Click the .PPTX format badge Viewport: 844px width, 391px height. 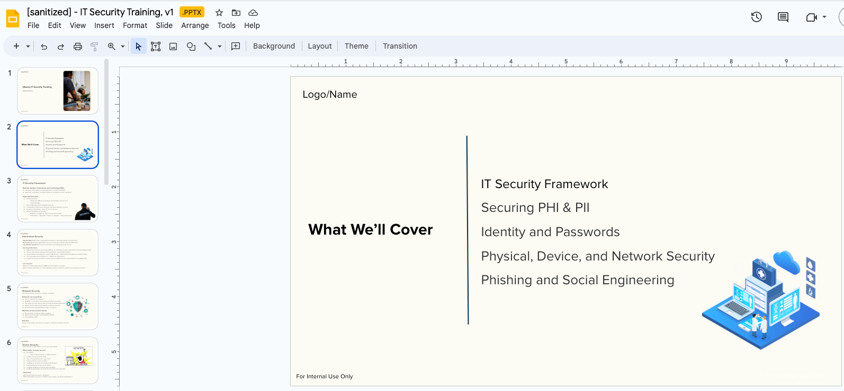pyautogui.click(x=192, y=12)
